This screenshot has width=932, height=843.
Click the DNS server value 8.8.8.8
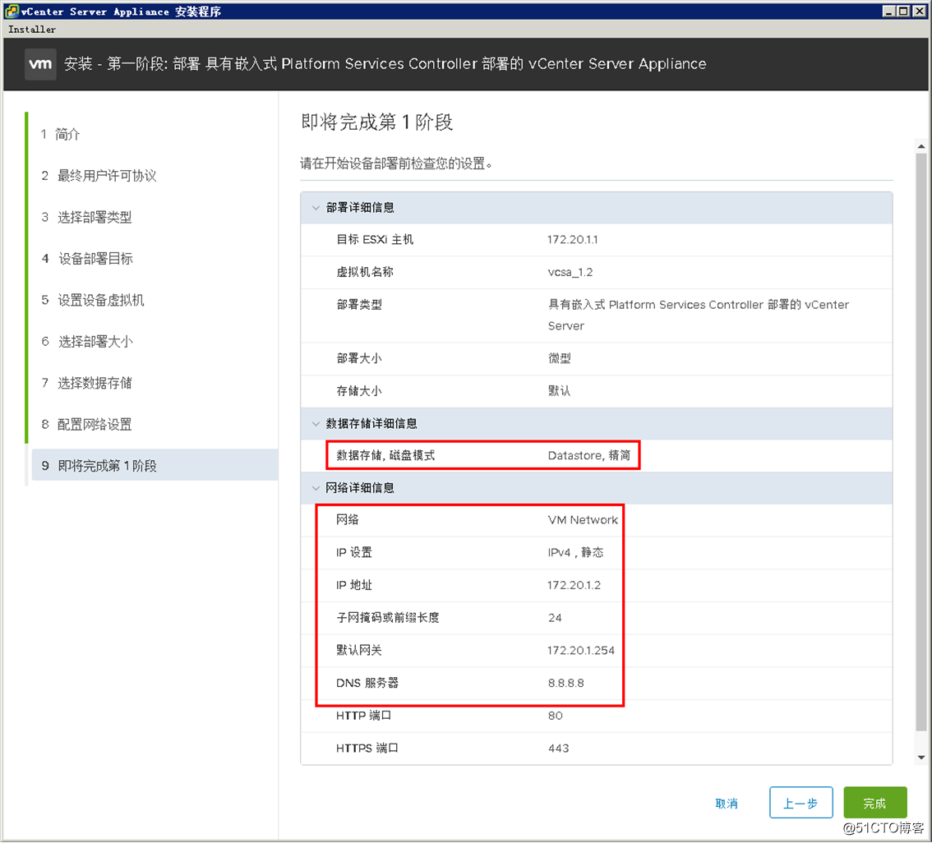click(x=565, y=684)
